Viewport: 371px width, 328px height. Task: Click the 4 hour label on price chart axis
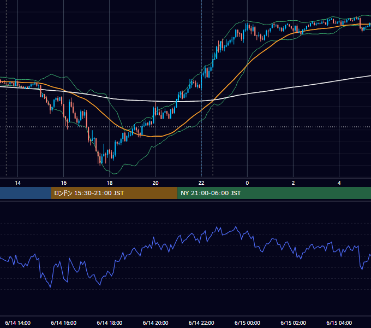point(339,183)
